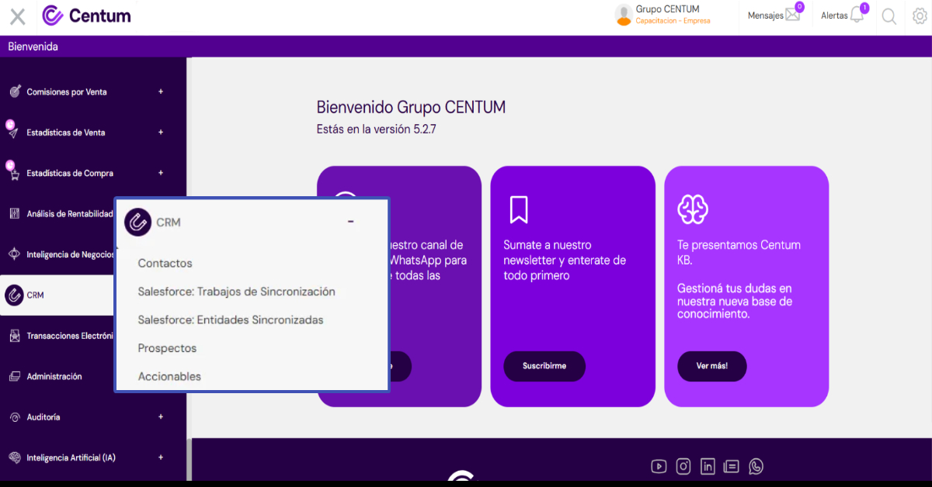
Task: Click the Estás en la versión 5.2.7 text
Action: 376,130
